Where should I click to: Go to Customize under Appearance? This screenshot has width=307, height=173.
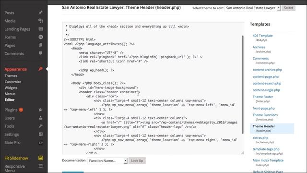[13, 82]
